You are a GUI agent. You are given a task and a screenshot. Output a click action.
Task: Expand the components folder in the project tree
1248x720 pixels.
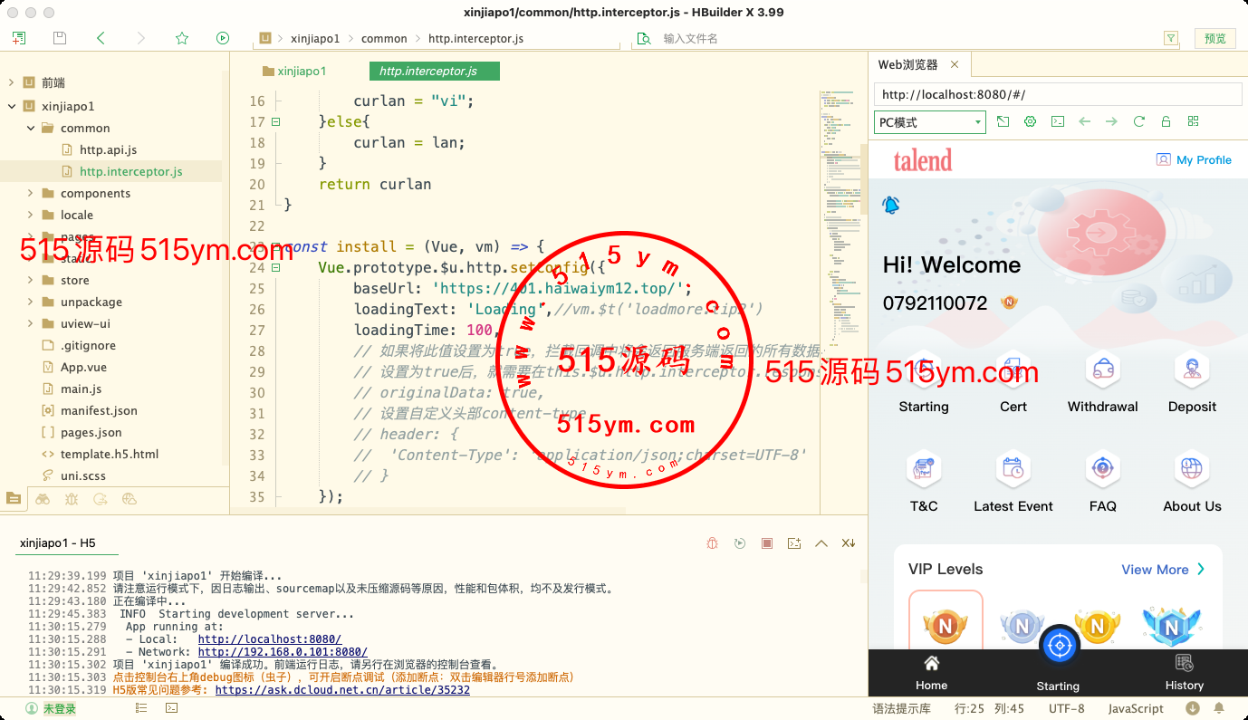click(x=31, y=193)
